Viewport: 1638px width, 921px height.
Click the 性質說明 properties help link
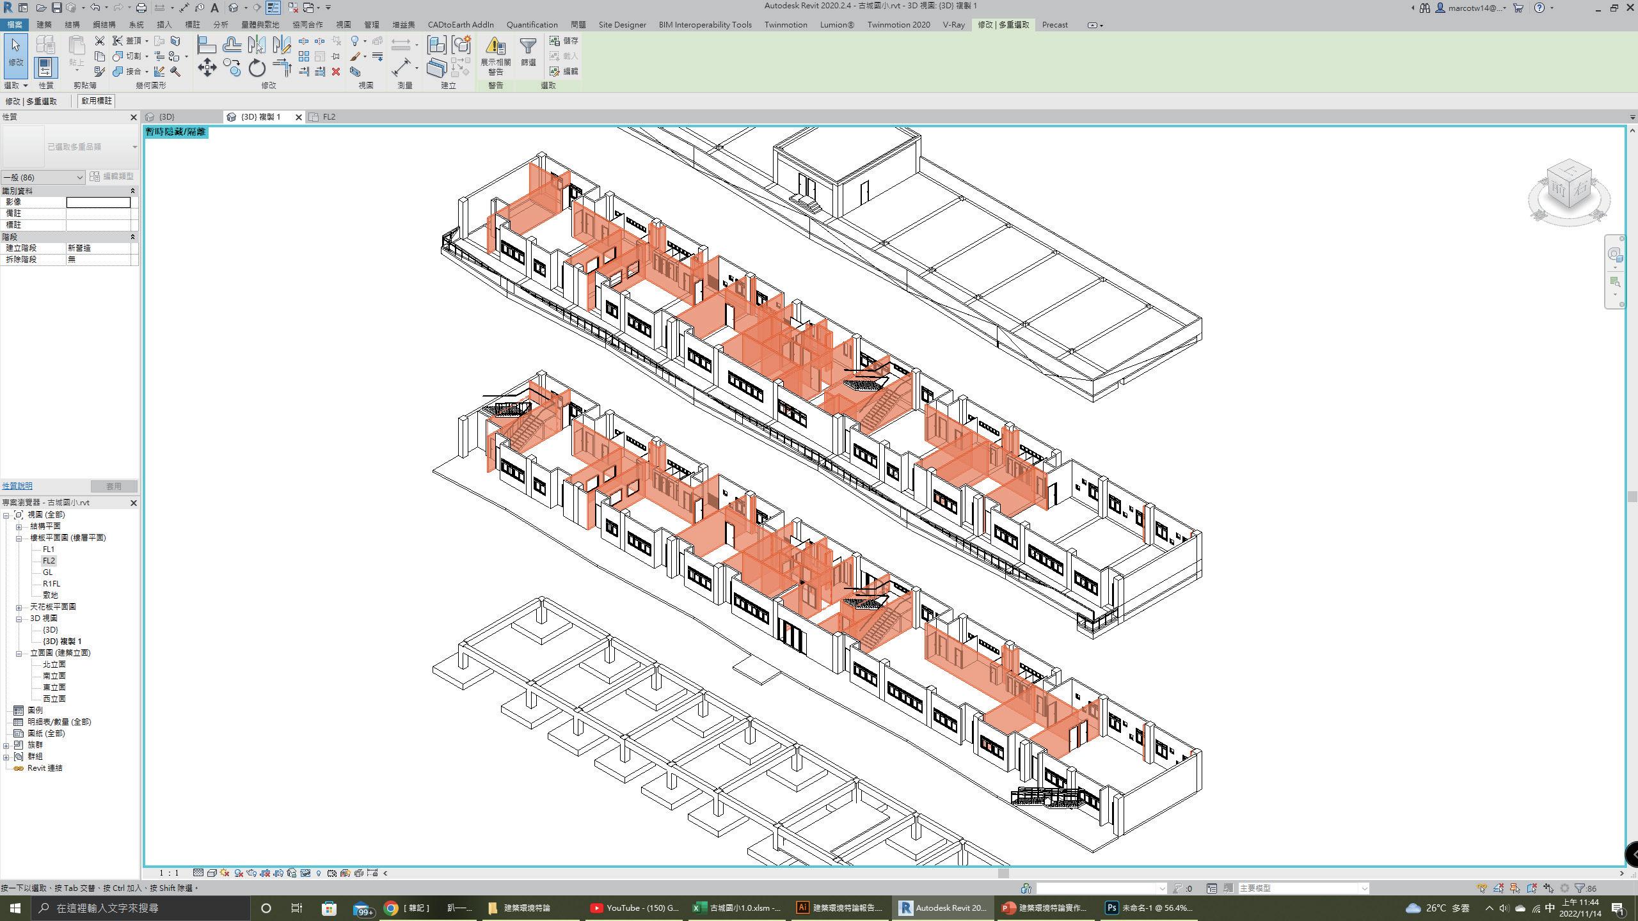point(17,486)
